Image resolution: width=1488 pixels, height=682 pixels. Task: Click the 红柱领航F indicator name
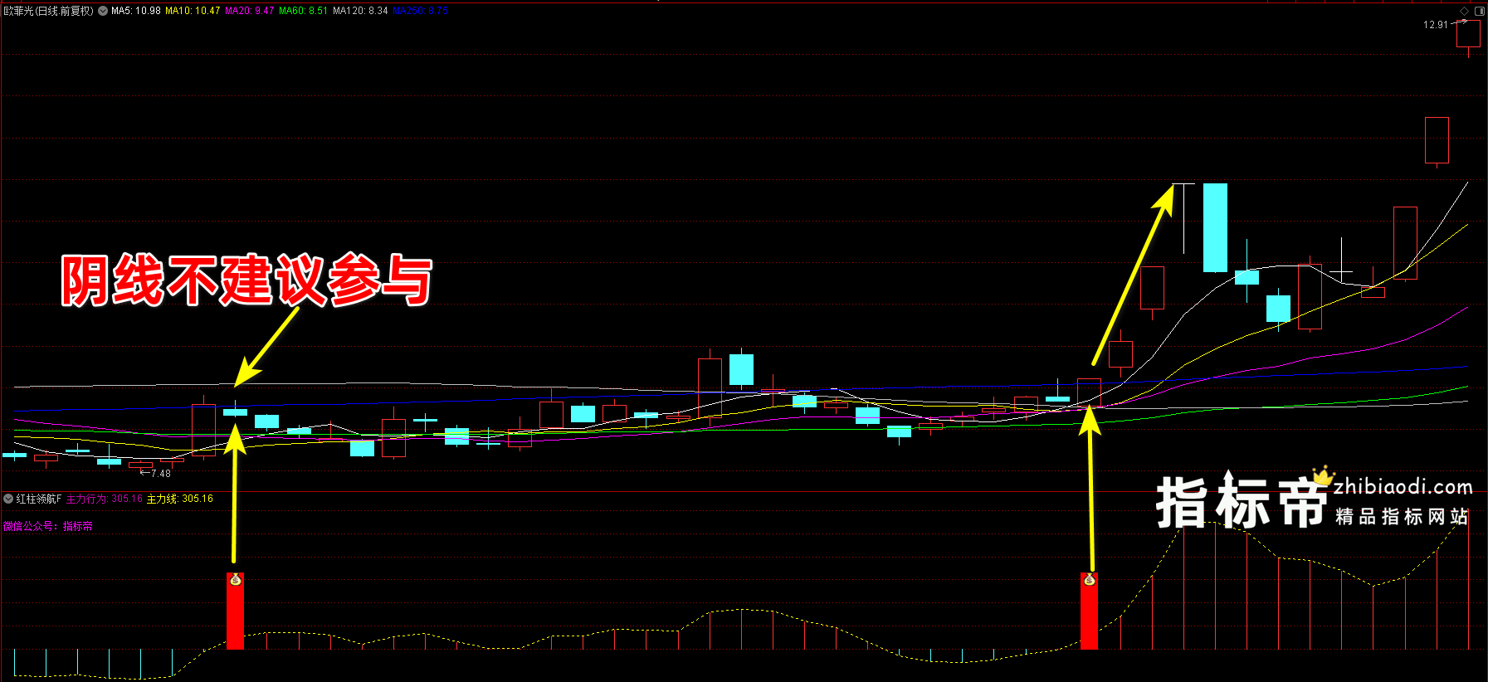coord(39,499)
